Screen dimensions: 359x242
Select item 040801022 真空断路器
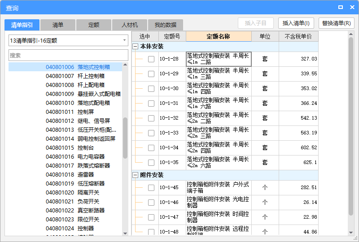[65, 211]
